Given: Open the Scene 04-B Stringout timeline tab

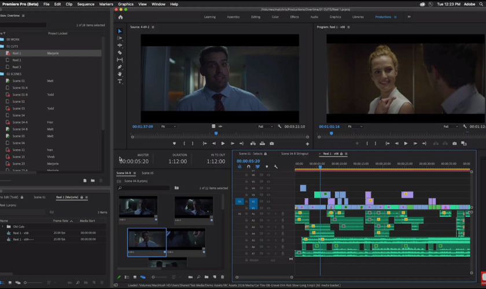Looking at the screenshot, I should (294, 154).
